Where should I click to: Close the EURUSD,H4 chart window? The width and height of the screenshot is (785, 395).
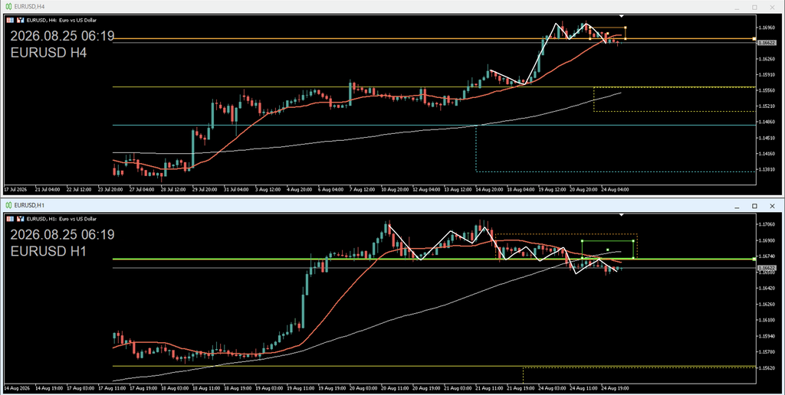772,7
